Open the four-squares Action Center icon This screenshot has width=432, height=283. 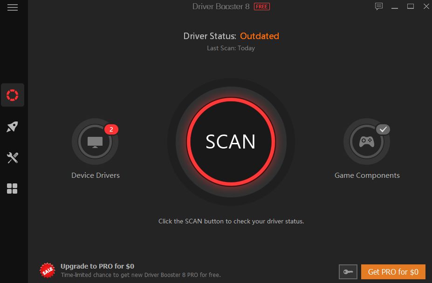point(12,189)
